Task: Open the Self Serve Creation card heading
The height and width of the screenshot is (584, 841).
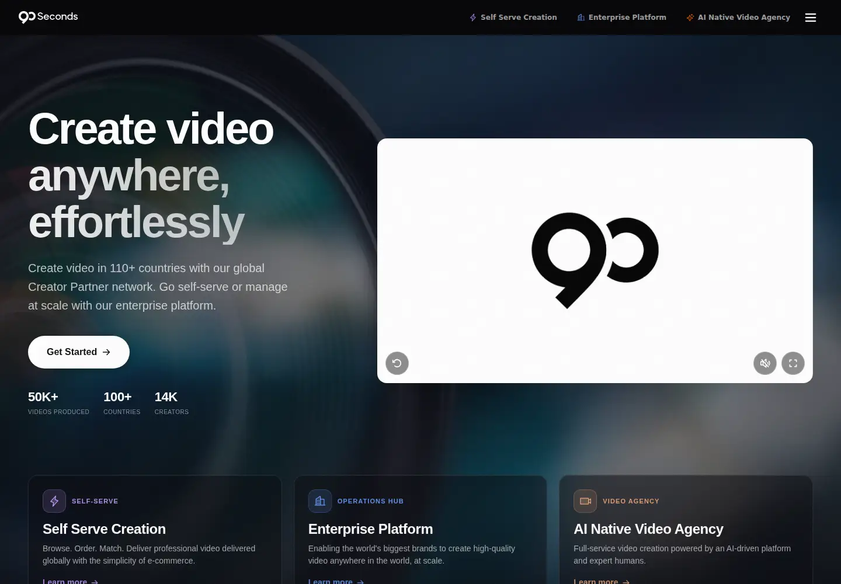Action: coord(104,529)
